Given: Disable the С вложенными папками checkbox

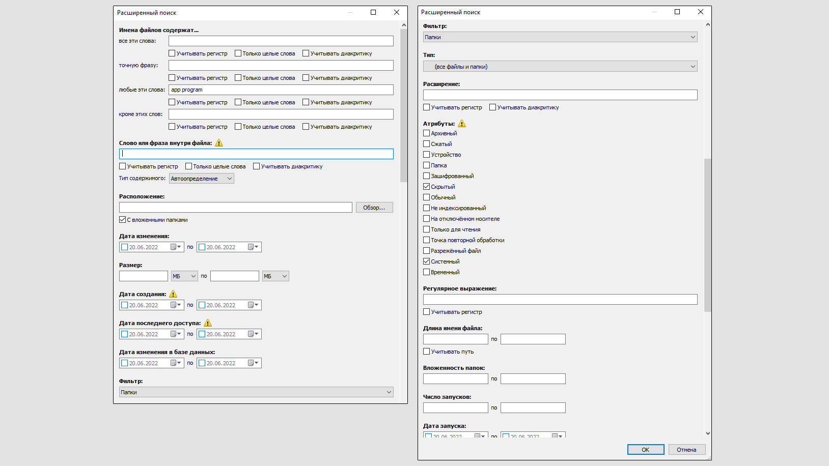Looking at the screenshot, I should coord(123,220).
